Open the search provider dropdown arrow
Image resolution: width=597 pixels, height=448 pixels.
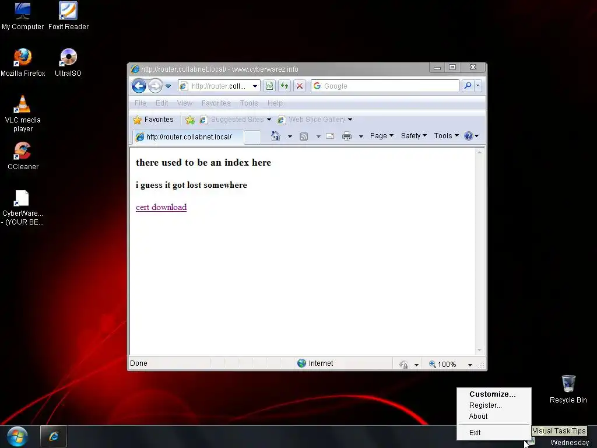point(478,86)
